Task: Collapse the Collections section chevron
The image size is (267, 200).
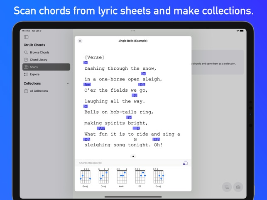Action: point(68,83)
